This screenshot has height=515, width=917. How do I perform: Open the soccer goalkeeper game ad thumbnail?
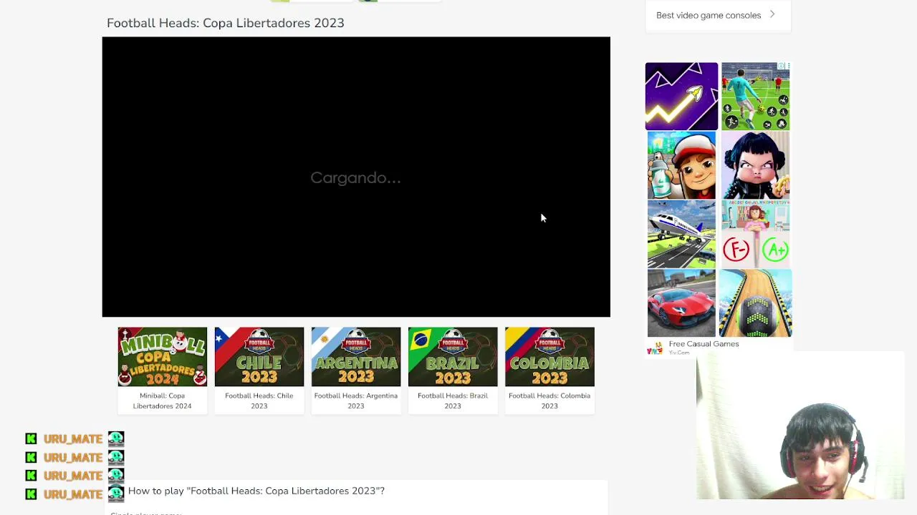point(755,97)
